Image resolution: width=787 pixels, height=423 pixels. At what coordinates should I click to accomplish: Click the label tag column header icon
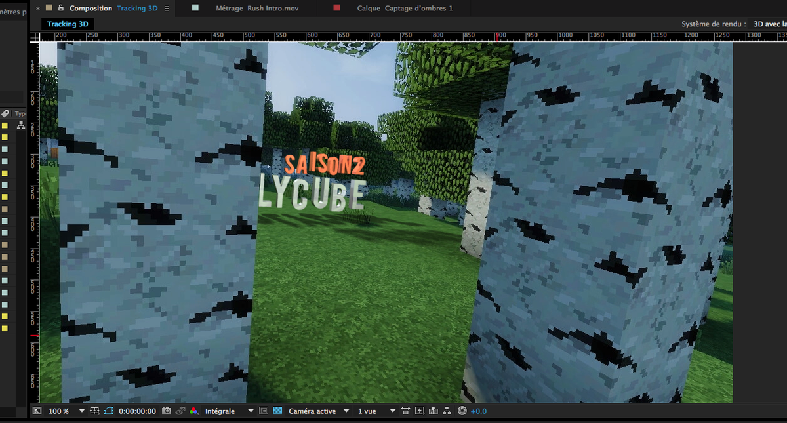[5, 113]
